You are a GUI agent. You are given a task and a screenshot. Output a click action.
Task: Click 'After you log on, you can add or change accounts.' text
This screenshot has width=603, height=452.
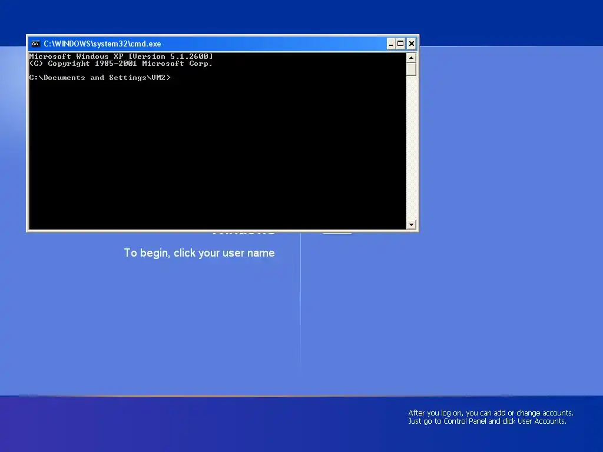[x=491, y=413]
